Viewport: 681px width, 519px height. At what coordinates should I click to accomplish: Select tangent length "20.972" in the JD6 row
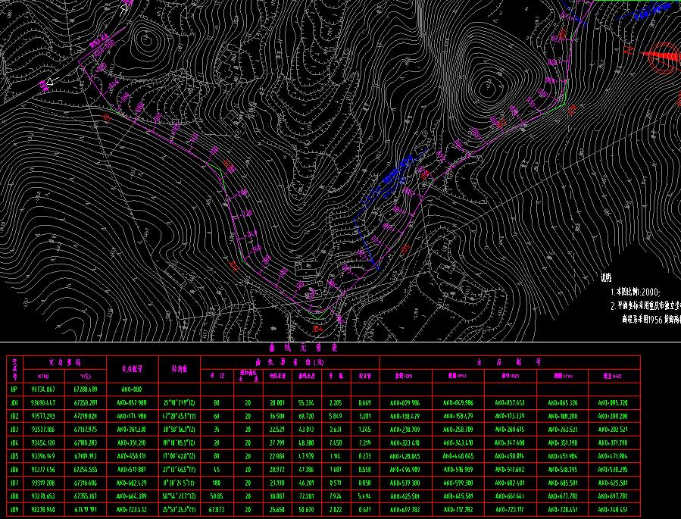tap(277, 470)
